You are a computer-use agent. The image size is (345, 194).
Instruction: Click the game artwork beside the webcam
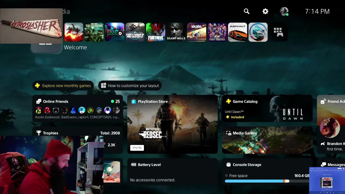tap(112, 171)
